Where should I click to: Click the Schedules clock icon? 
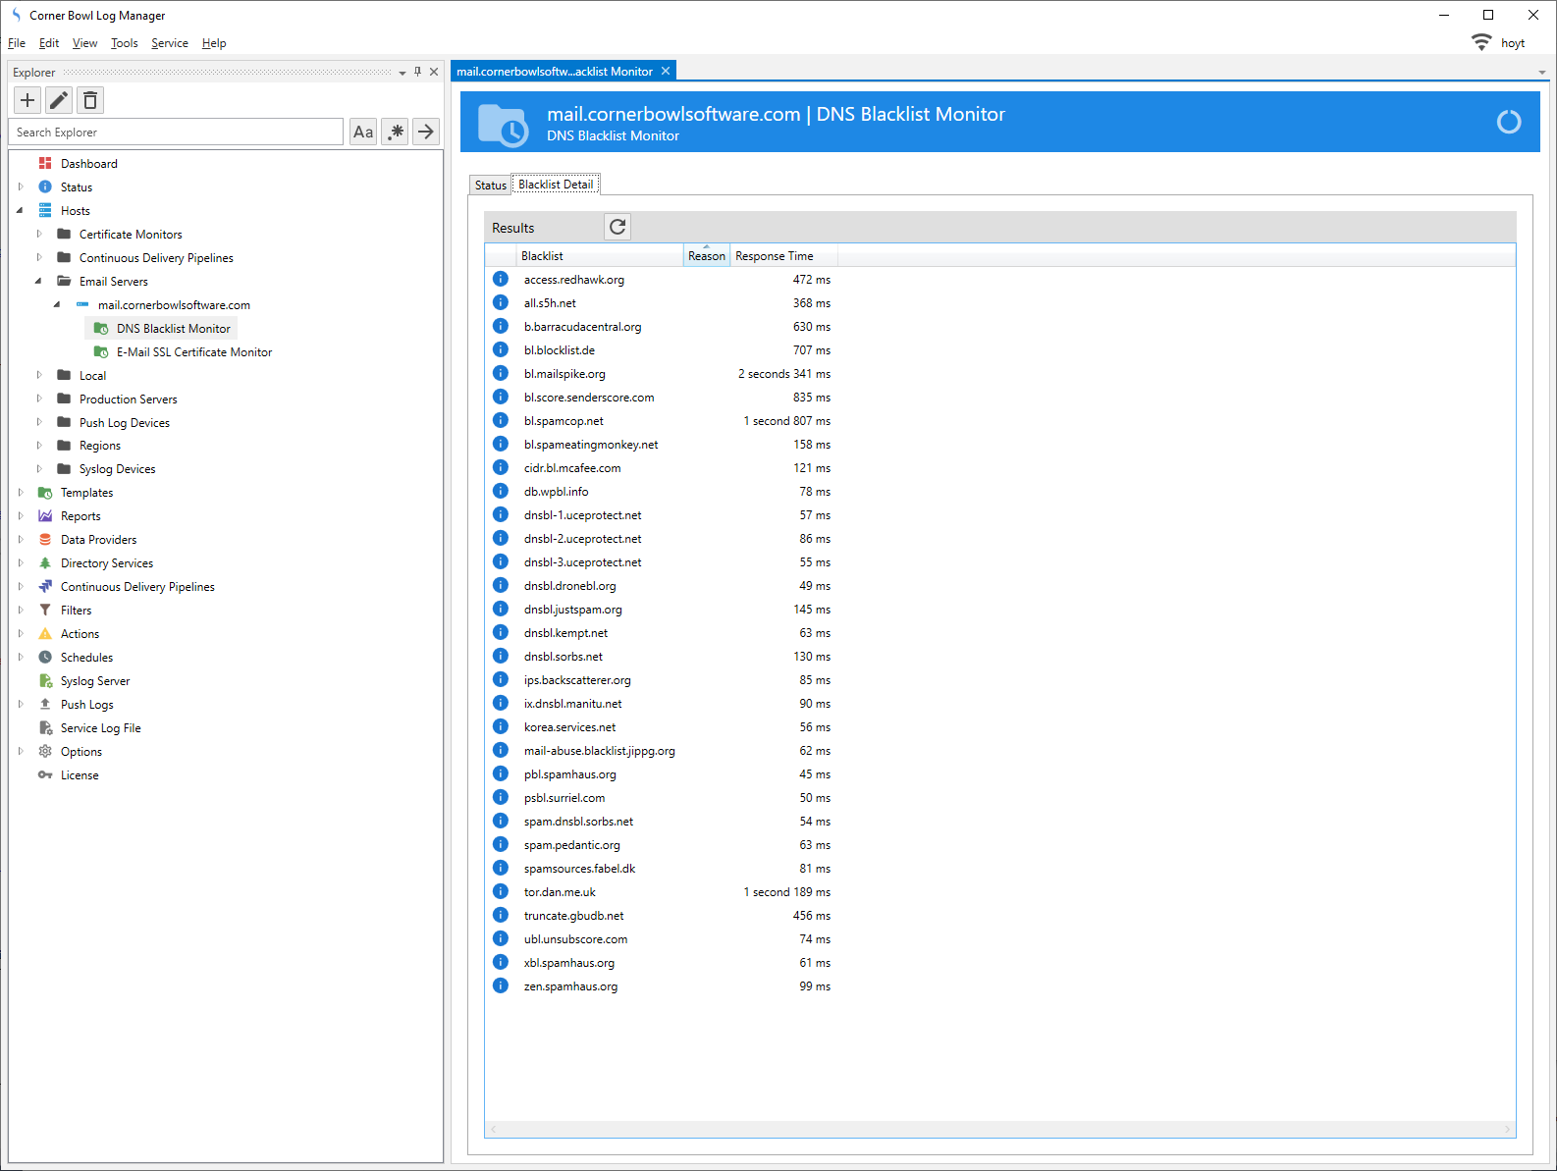point(45,657)
